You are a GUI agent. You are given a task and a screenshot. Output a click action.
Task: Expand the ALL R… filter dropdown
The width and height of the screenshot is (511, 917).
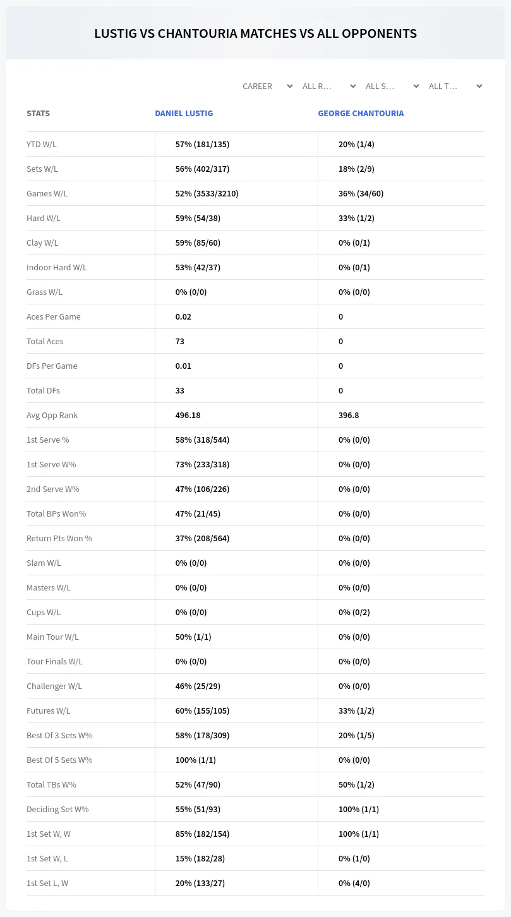328,86
